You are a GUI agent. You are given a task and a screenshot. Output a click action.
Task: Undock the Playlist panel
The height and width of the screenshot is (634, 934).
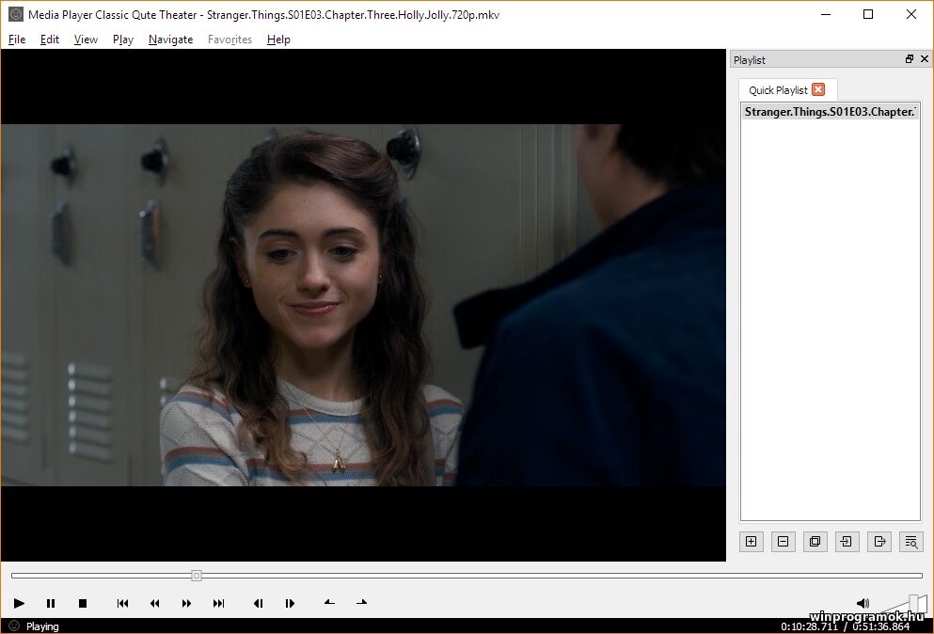[909, 58]
